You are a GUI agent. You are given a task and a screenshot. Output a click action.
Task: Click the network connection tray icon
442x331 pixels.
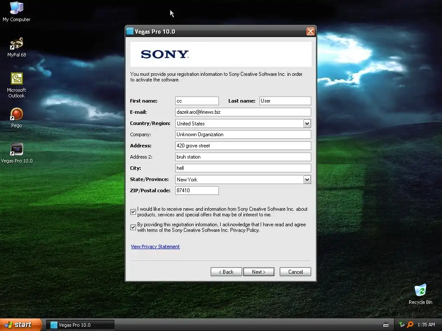coord(402,325)
